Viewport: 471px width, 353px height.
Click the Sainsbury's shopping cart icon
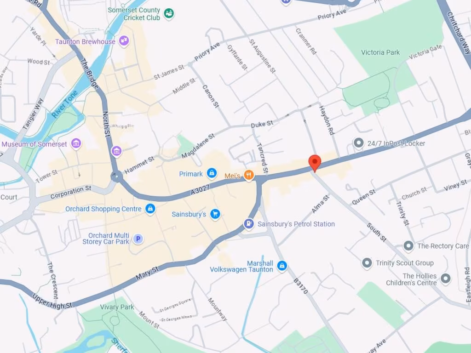[x=215, y=214]
